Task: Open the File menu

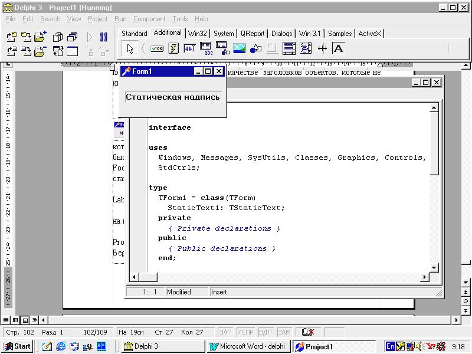Action: pos(11,19)
